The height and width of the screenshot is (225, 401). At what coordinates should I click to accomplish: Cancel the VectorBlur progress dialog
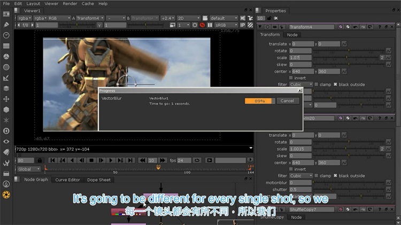tap(287, 100)
